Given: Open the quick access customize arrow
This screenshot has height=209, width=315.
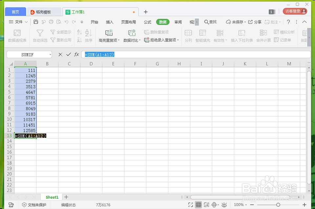Looking at the screenshot, I should [x=82, y=22].
